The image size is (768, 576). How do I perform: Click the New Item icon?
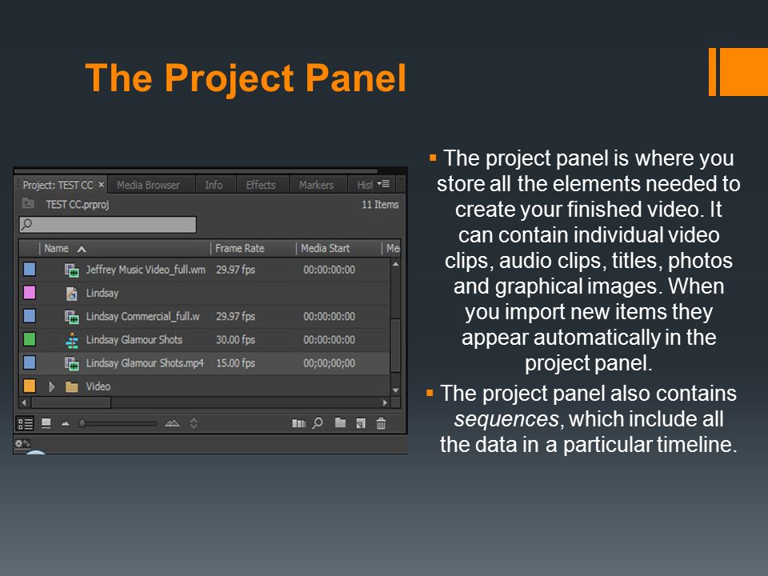[x=361, y=423]
